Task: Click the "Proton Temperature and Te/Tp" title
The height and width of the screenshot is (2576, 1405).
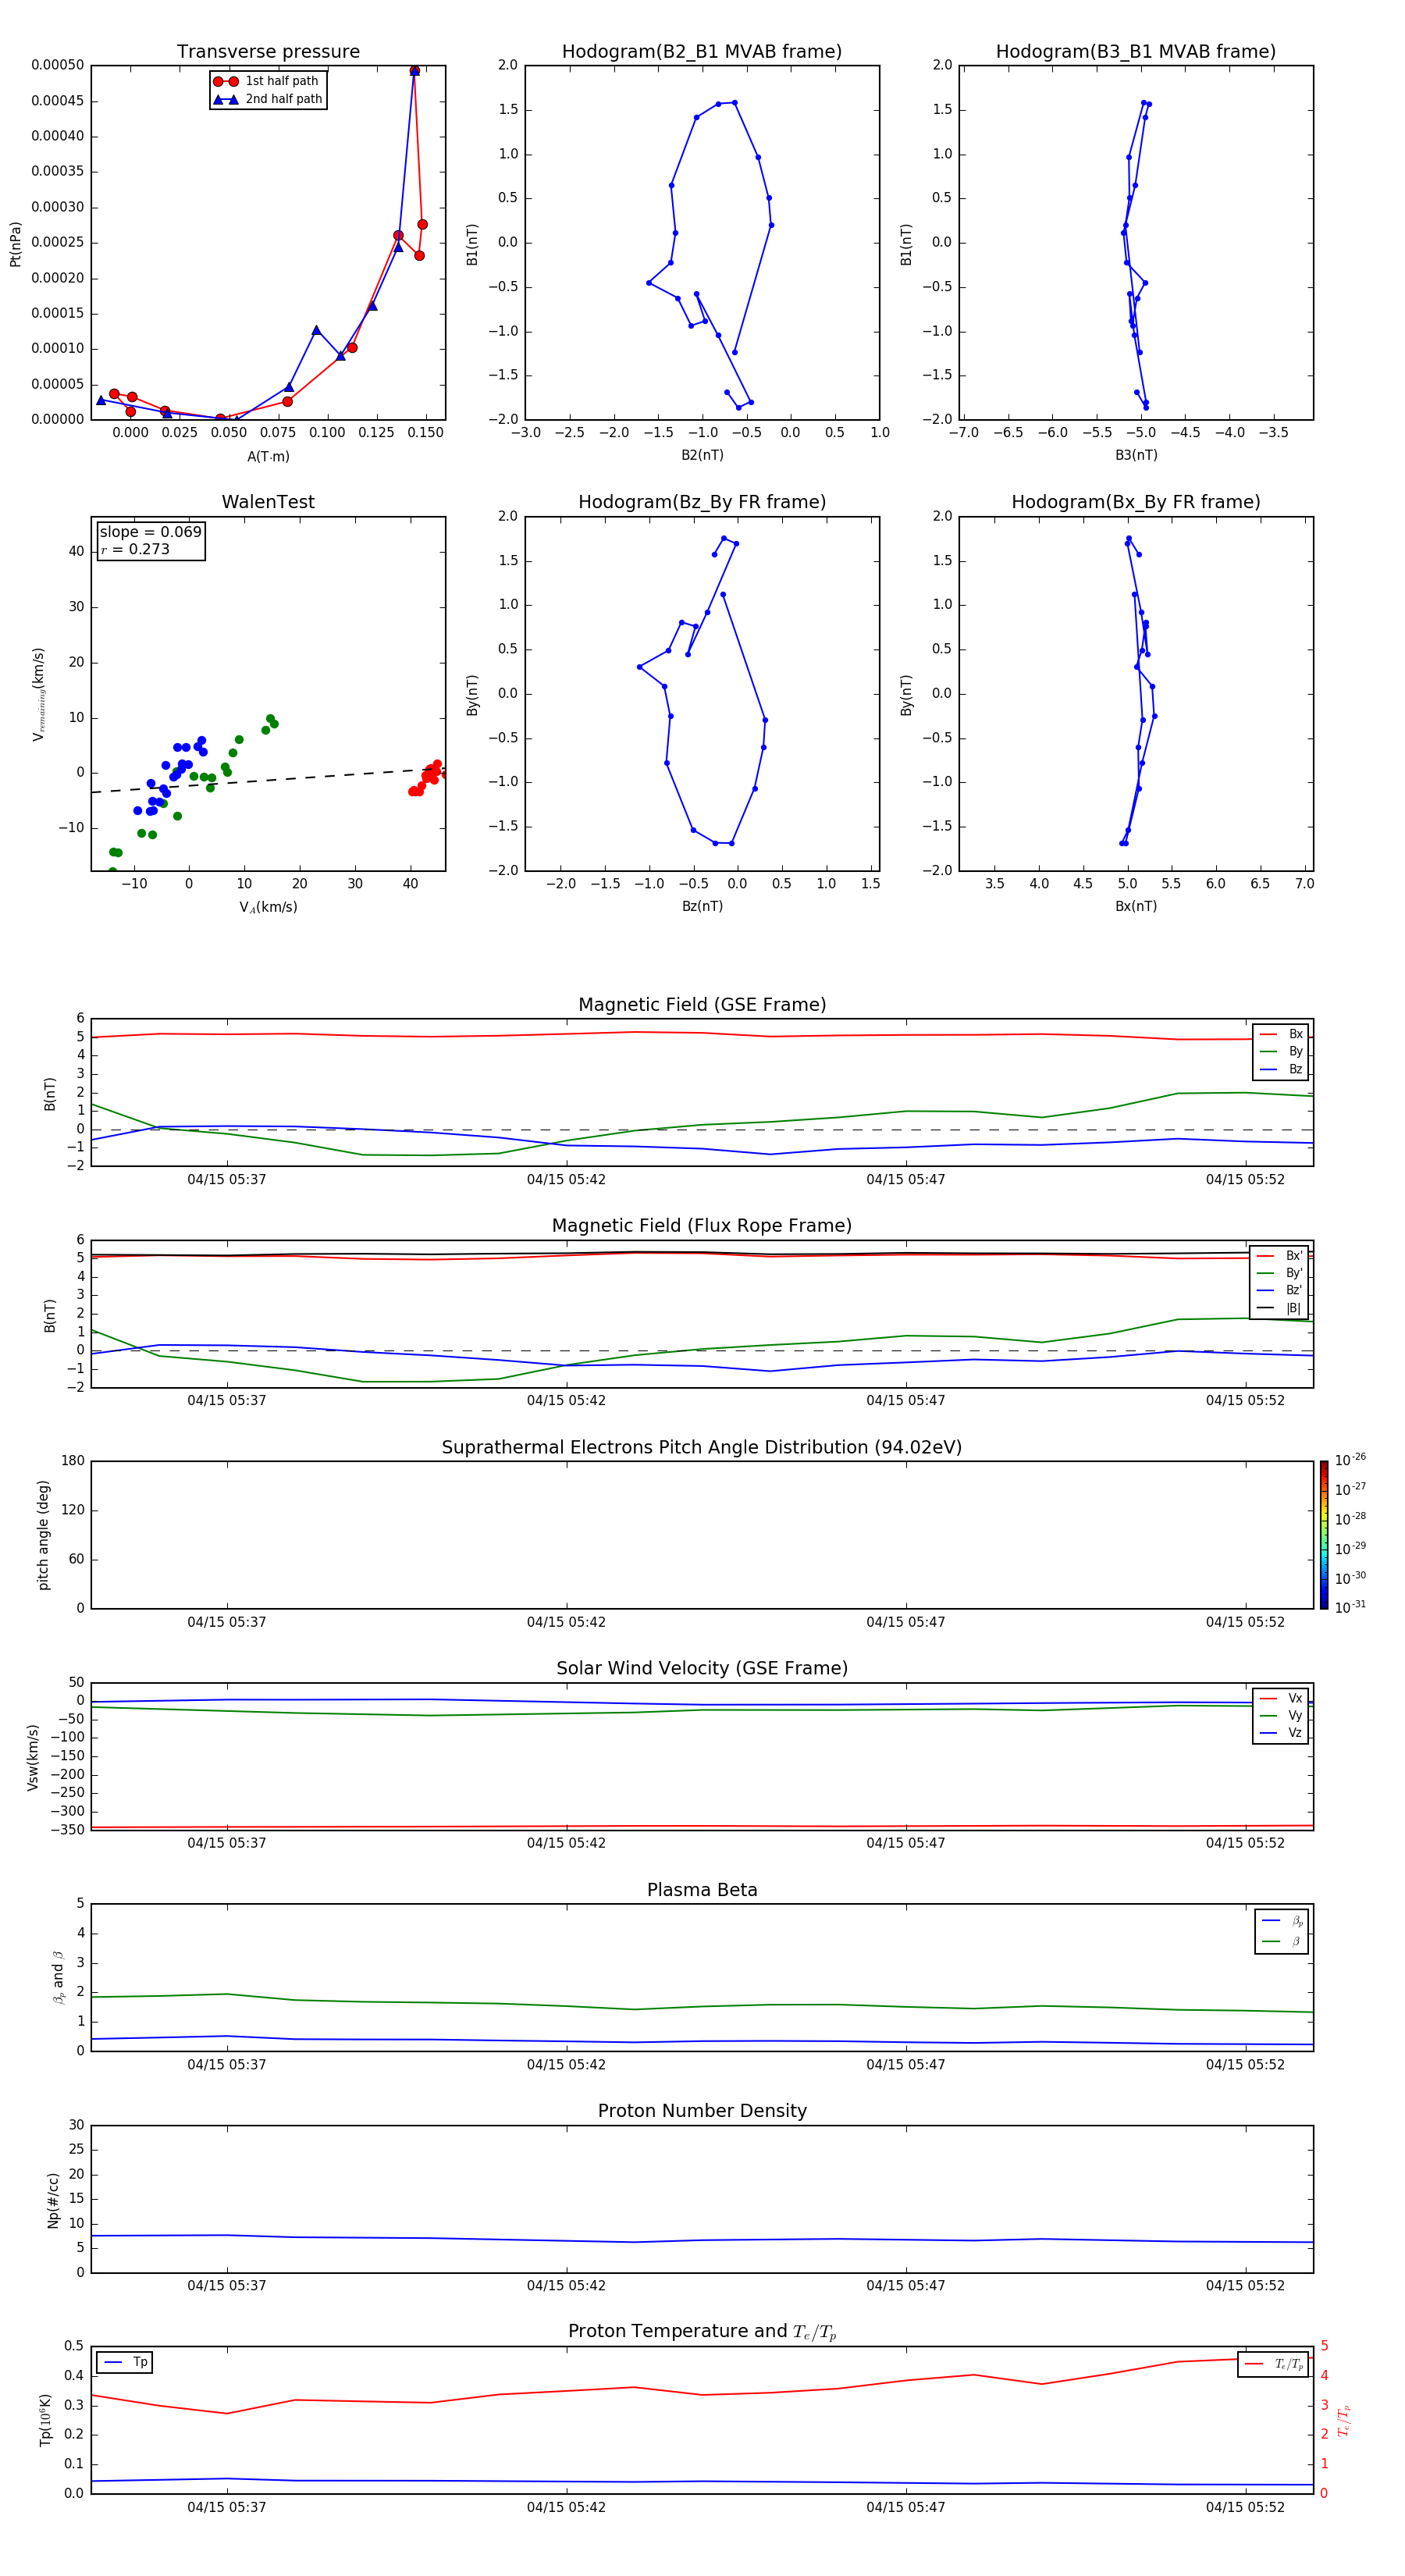Action: [702, 2332]
